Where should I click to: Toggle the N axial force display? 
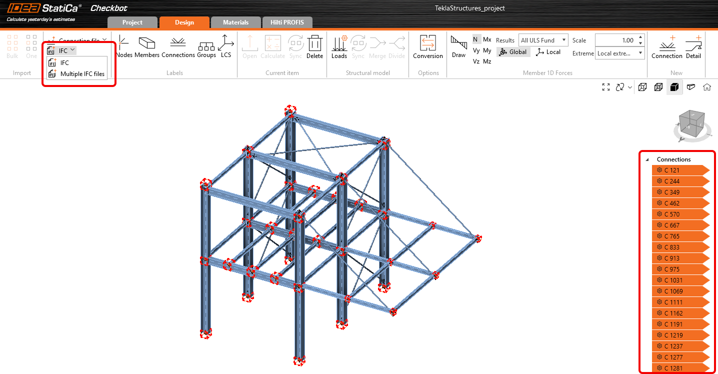475,38
